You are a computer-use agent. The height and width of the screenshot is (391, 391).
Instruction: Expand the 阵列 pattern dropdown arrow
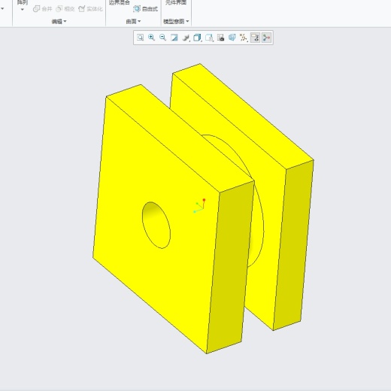coord(22,10)
